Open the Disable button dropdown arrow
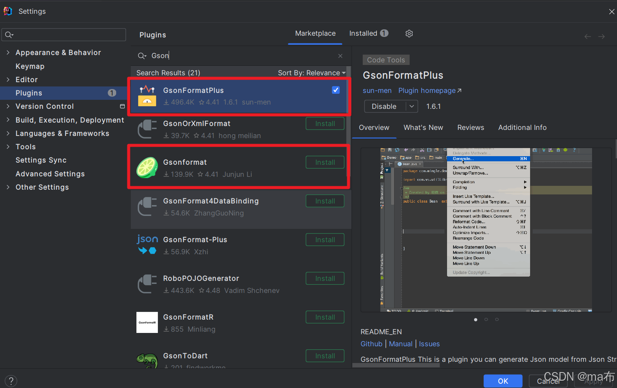 tap(412, 106)
